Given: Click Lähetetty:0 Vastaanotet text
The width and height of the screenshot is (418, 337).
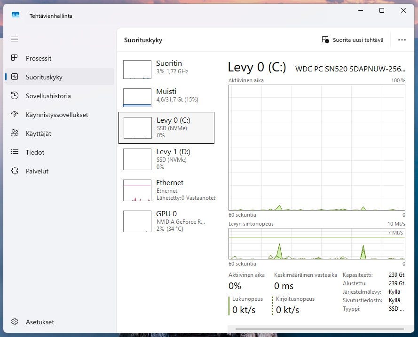Looking at the screenshot, I should click(186, 198).
